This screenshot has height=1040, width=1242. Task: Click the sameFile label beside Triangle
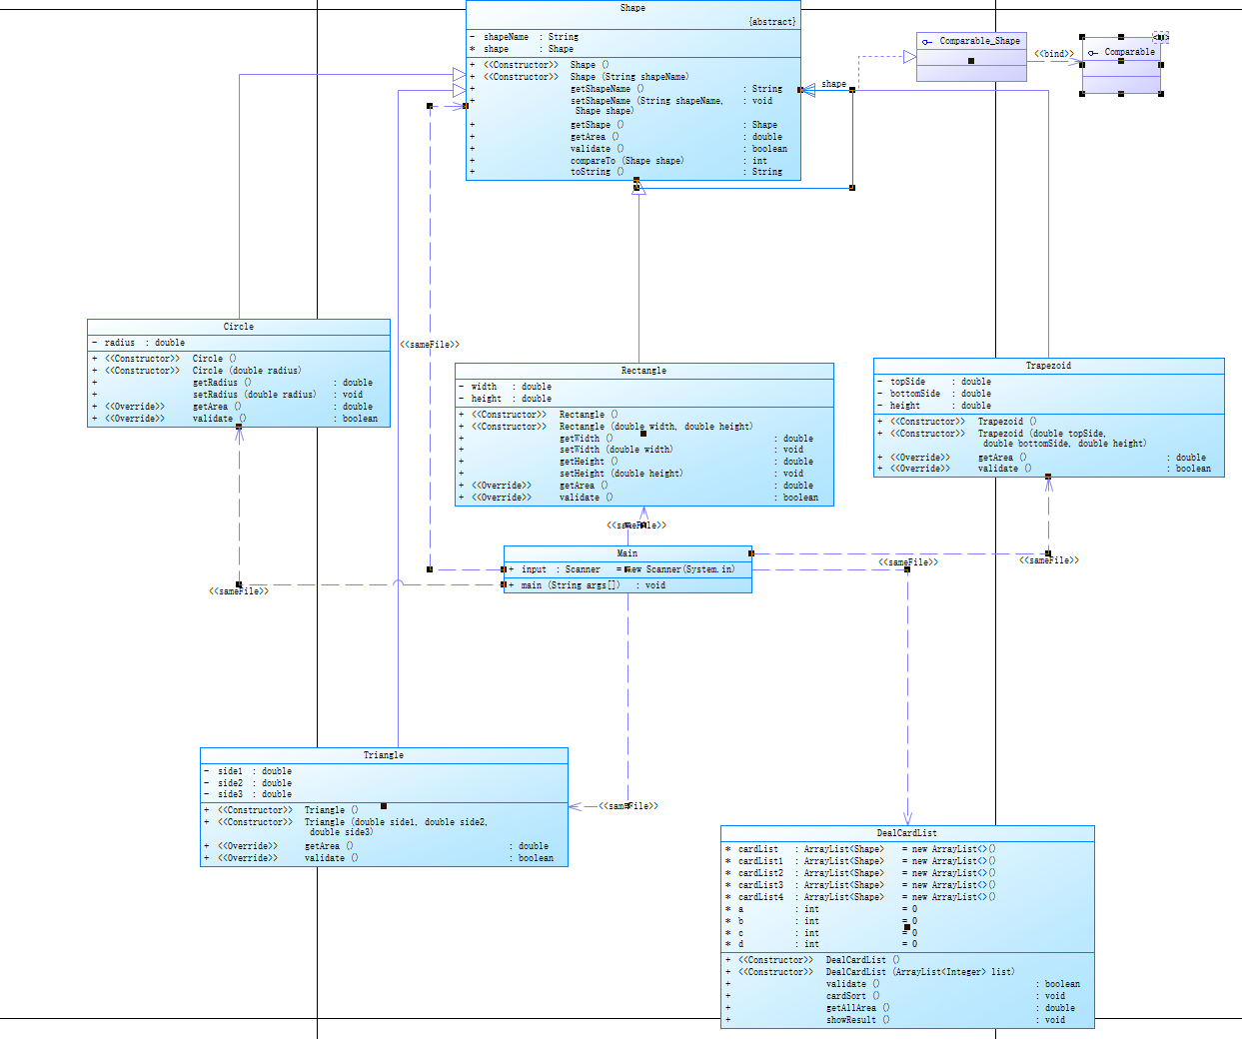tap(628, 806)
